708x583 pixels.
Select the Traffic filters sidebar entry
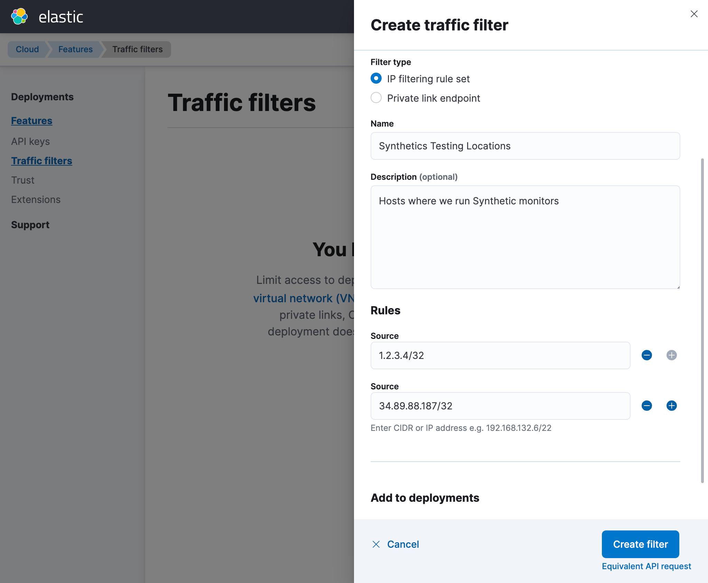tap(41, 160)
